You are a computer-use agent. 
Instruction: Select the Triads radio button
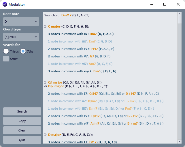6,51
